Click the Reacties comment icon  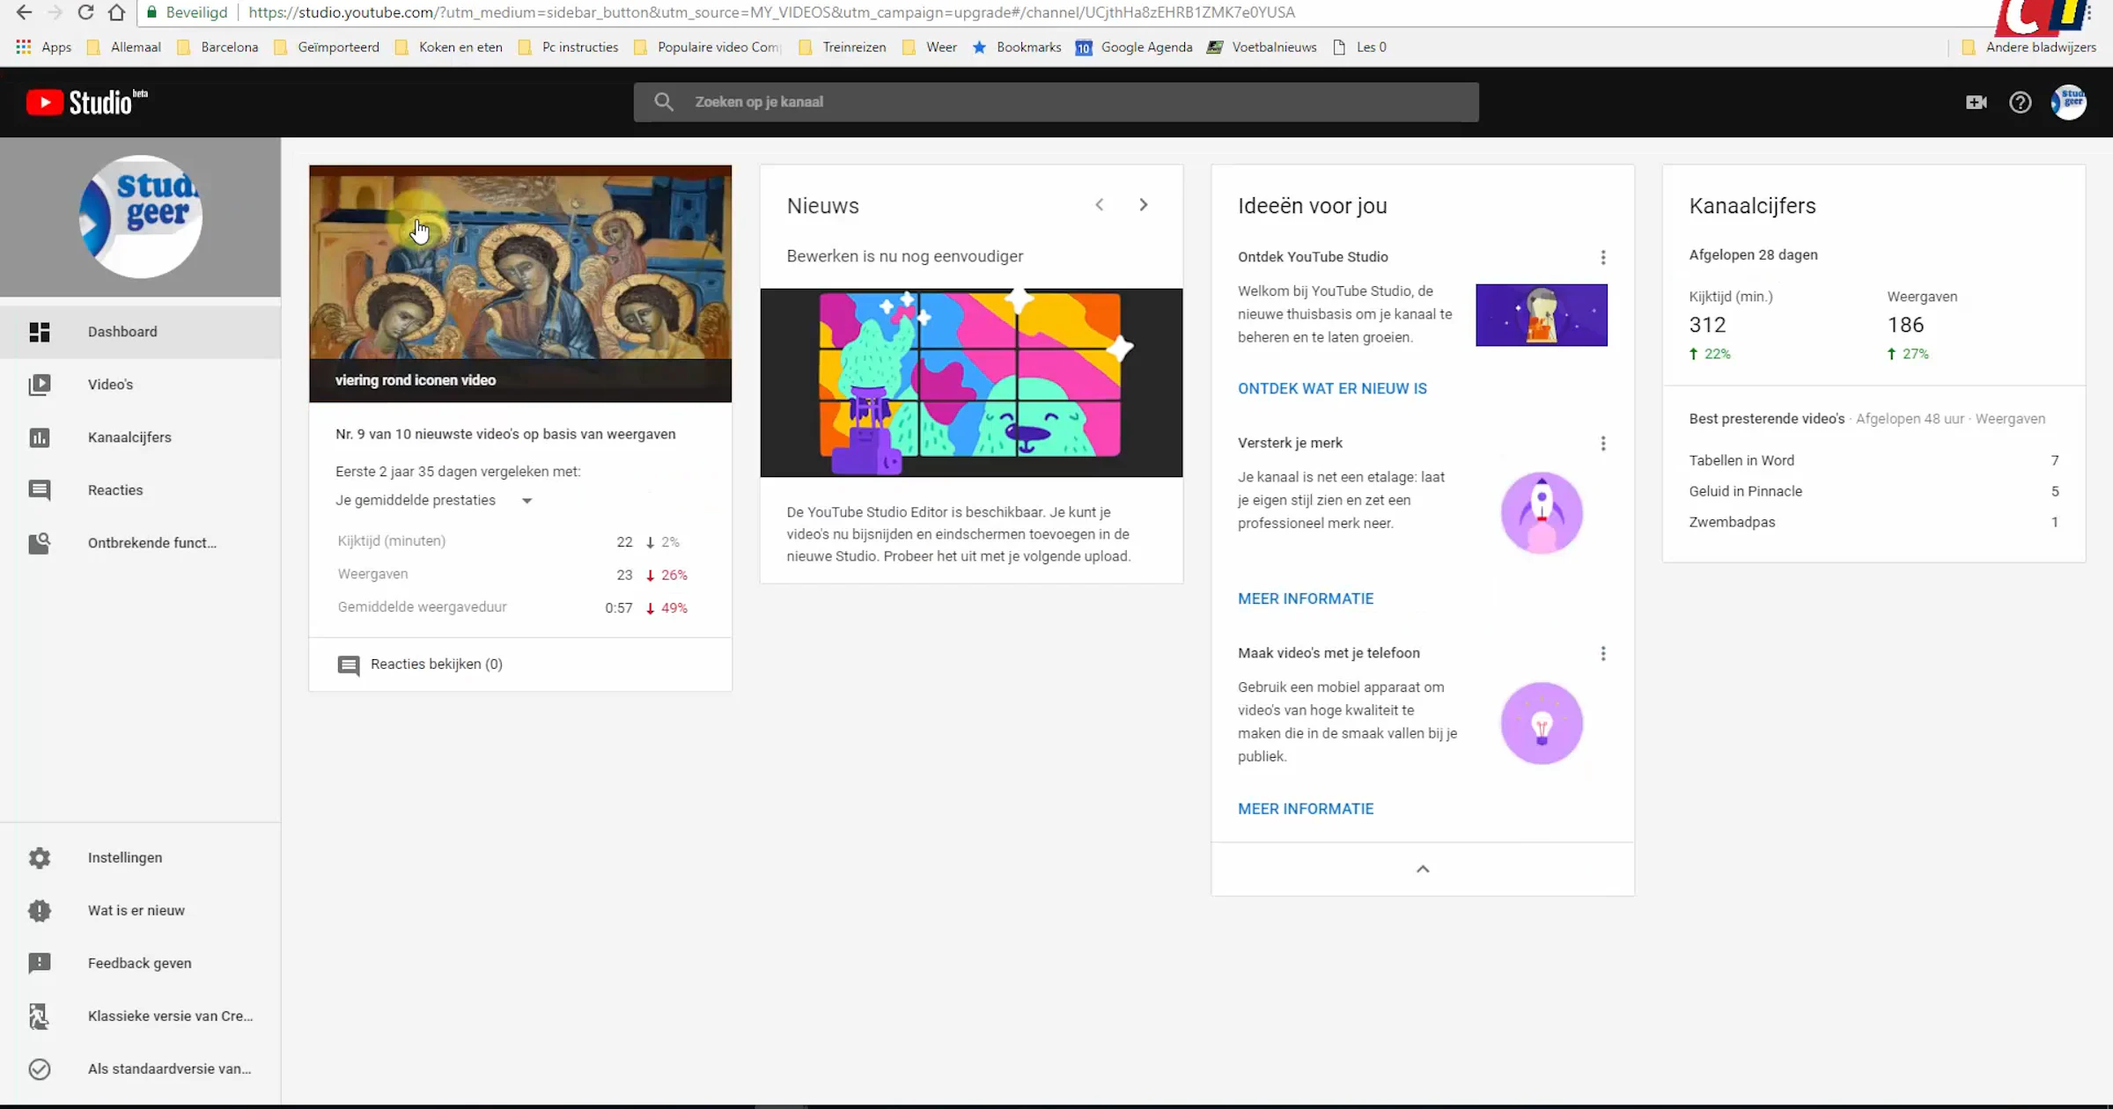point(40,490)
